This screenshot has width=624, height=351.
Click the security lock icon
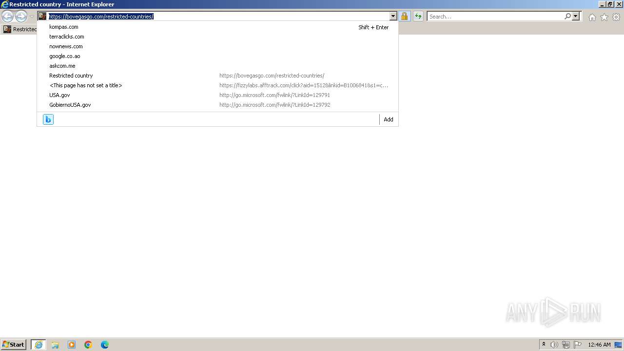pyautogui.click(x=404, y=17)
